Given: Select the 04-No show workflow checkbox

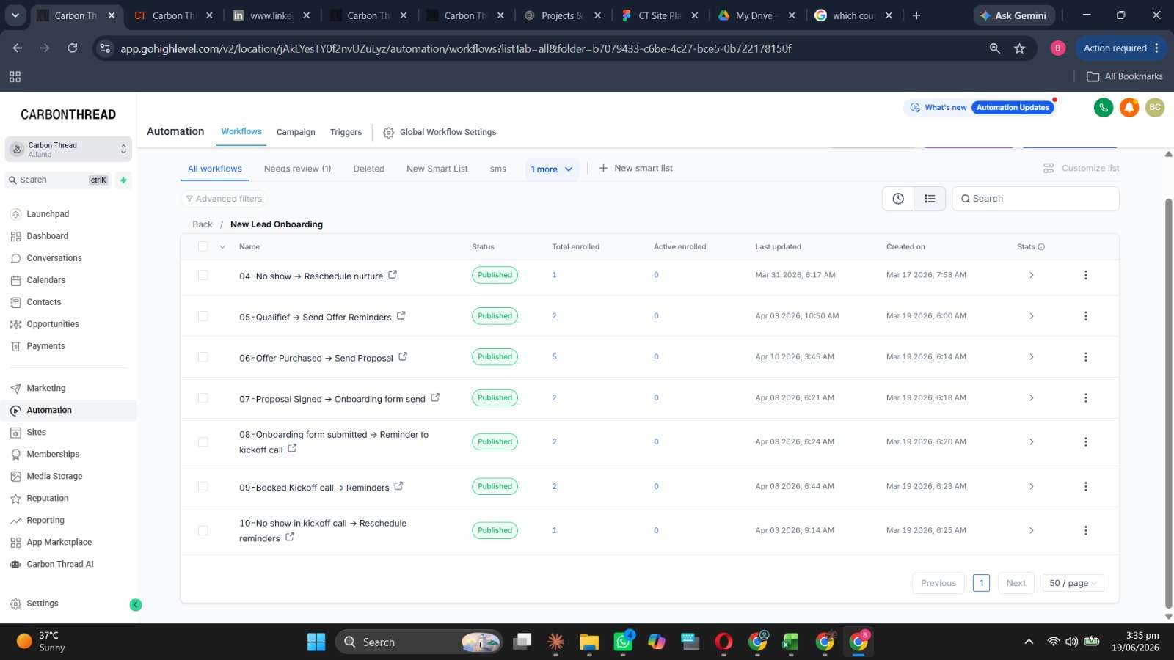Looking at the screenshot, I should click(203, 275).
